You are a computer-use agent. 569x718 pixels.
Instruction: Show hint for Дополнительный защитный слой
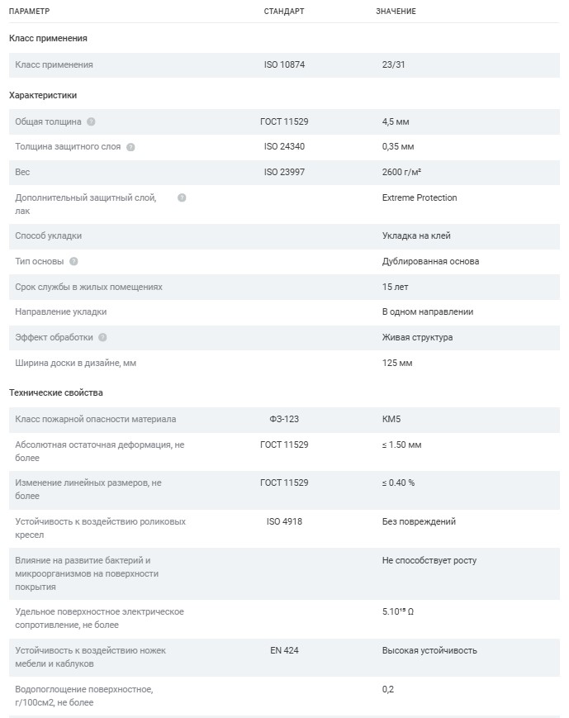coord(182,197)
